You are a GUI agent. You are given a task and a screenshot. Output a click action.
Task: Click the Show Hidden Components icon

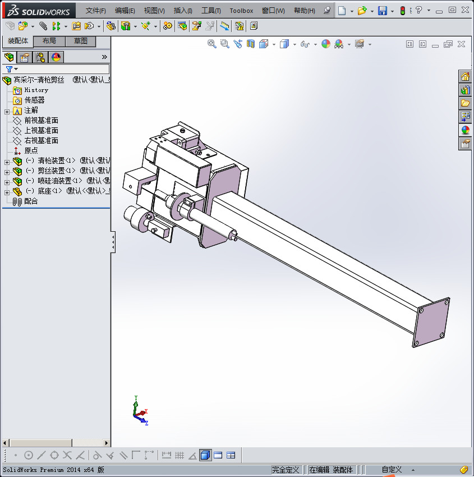pyautogui.click(x=111, y=26)
